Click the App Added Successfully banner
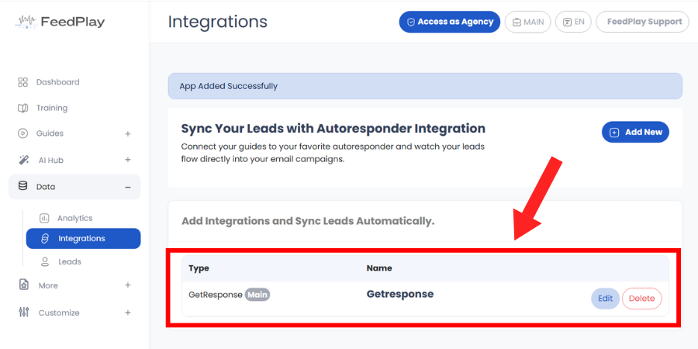698x349 pixels. click(x=425, y=86)
